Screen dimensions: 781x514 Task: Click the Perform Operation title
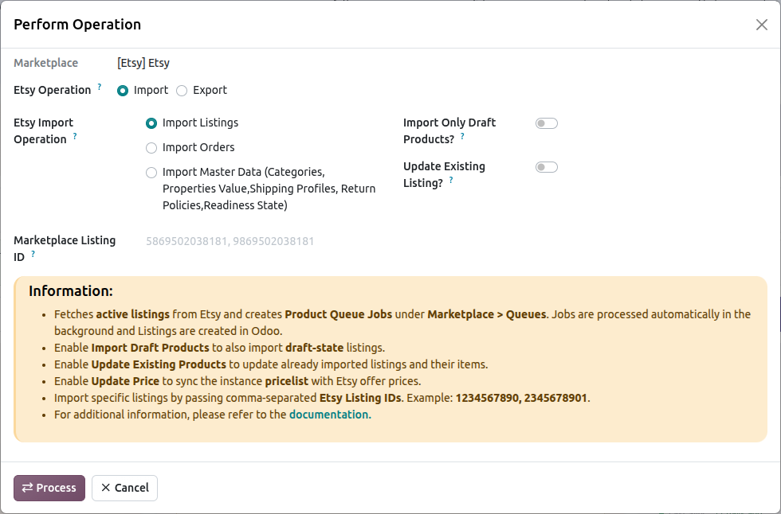click(77, 25)
